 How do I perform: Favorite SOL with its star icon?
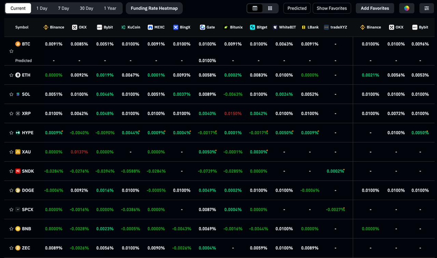[x=12, y=94]
